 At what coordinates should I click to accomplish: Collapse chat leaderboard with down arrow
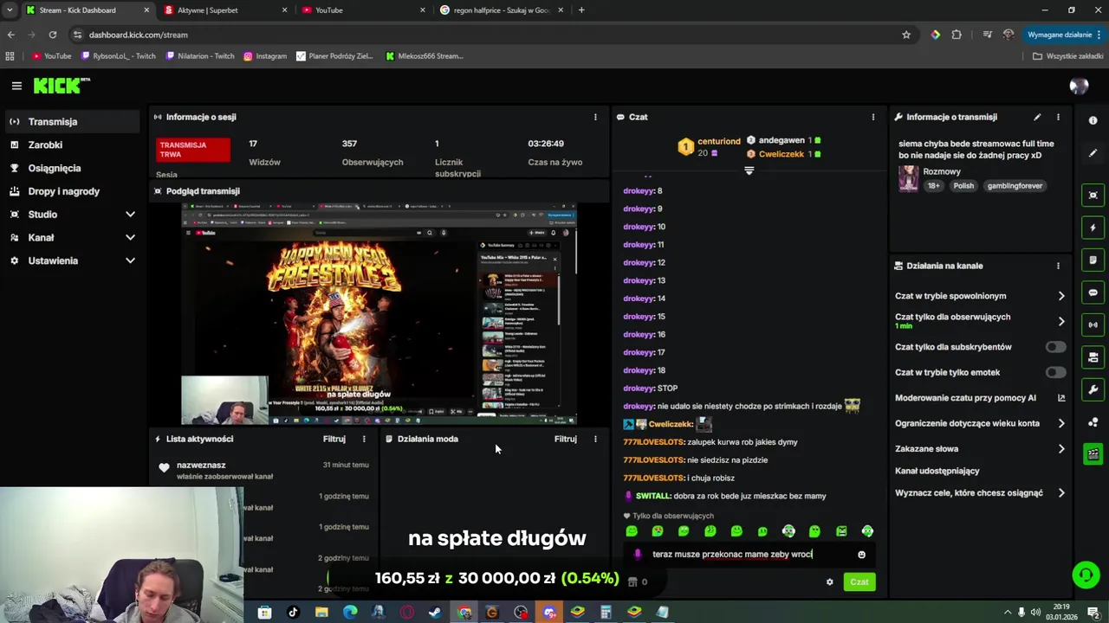[x=749, y=170]
